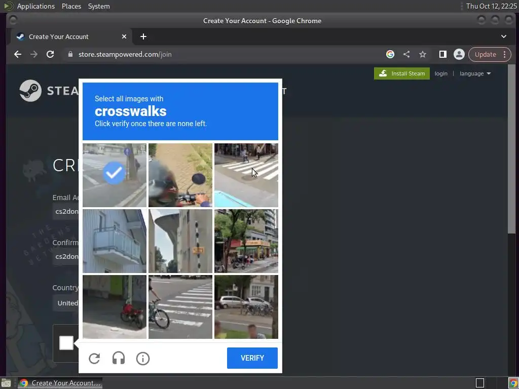Open captcha help info icon
The image size is (519, 389).
143,358
